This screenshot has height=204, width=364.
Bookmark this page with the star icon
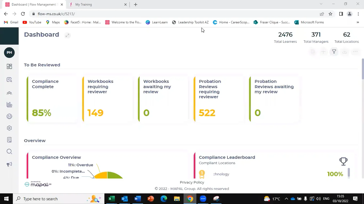330,14
